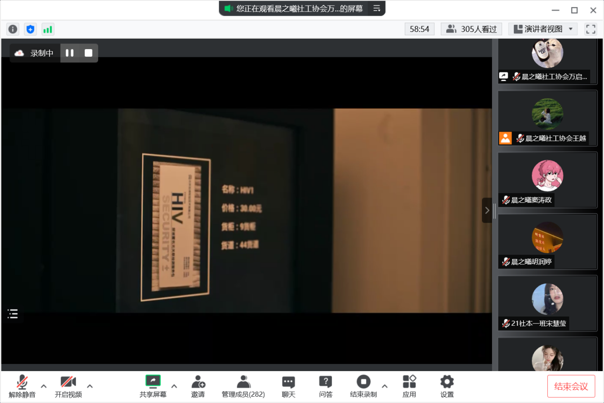Check the green network signal icon
Image resolution: width=604 pixels, height=403 pixels.
48,29
